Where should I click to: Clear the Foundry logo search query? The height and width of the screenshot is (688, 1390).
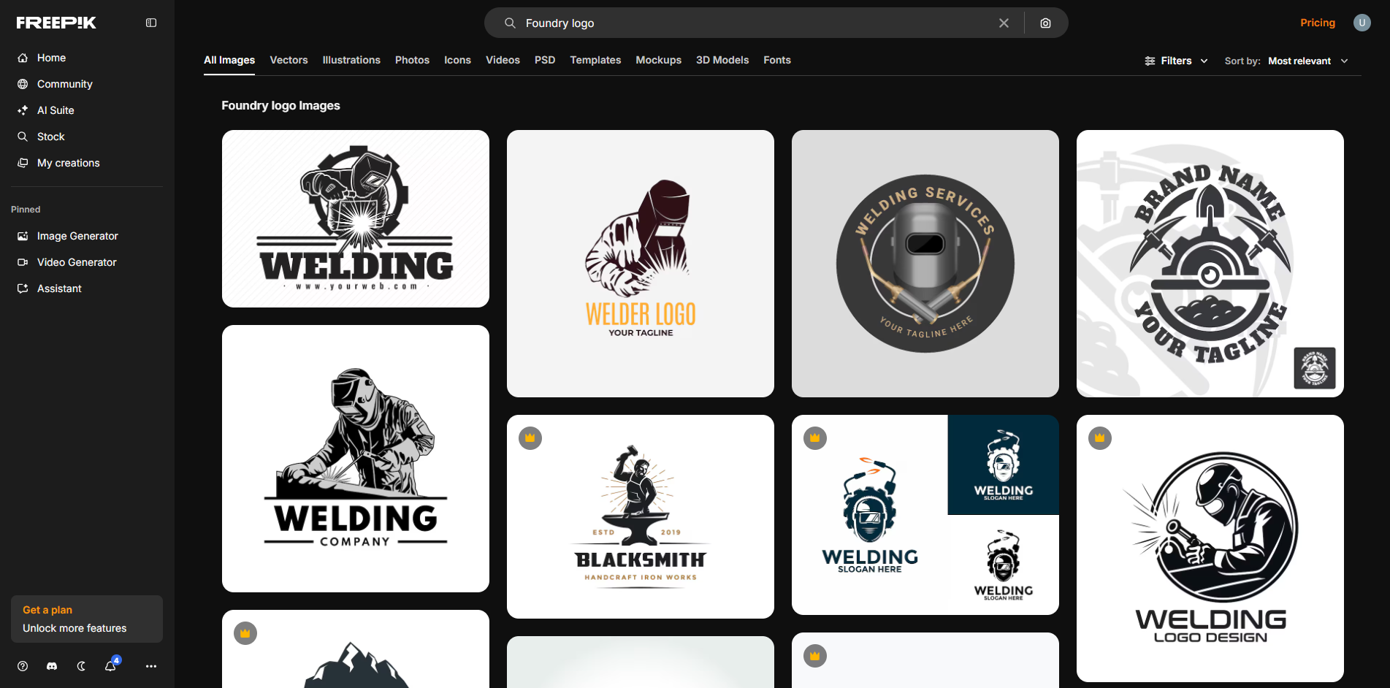tap(1004, 23)
